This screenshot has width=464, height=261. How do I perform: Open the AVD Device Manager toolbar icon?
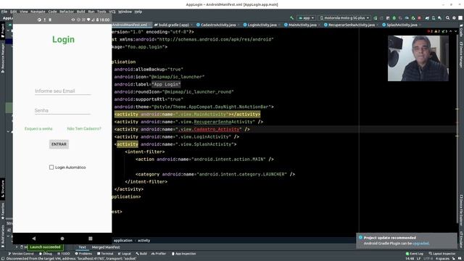(434, 18)
